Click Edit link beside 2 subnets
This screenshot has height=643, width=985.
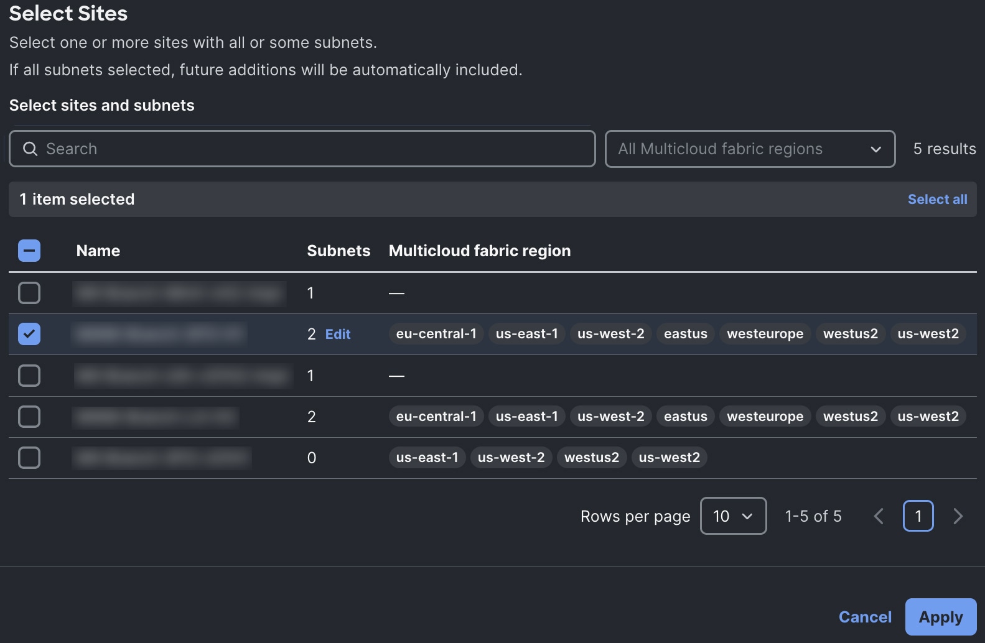(x=338, y=335)
